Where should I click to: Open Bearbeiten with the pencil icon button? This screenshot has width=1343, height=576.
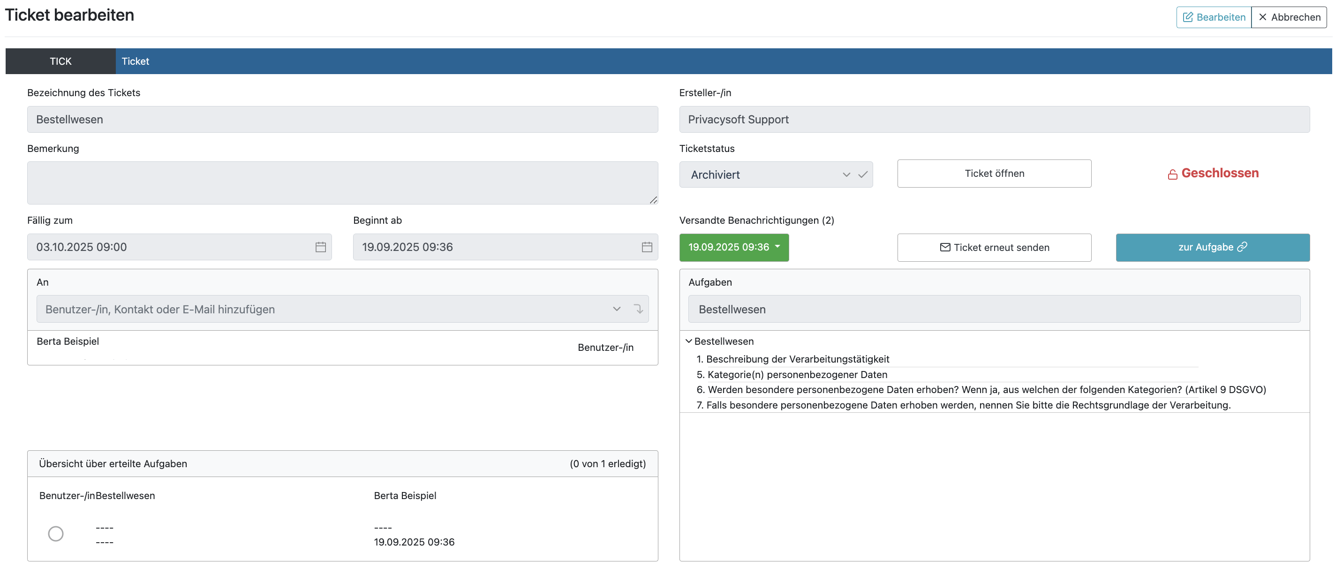coord(1213,17)
